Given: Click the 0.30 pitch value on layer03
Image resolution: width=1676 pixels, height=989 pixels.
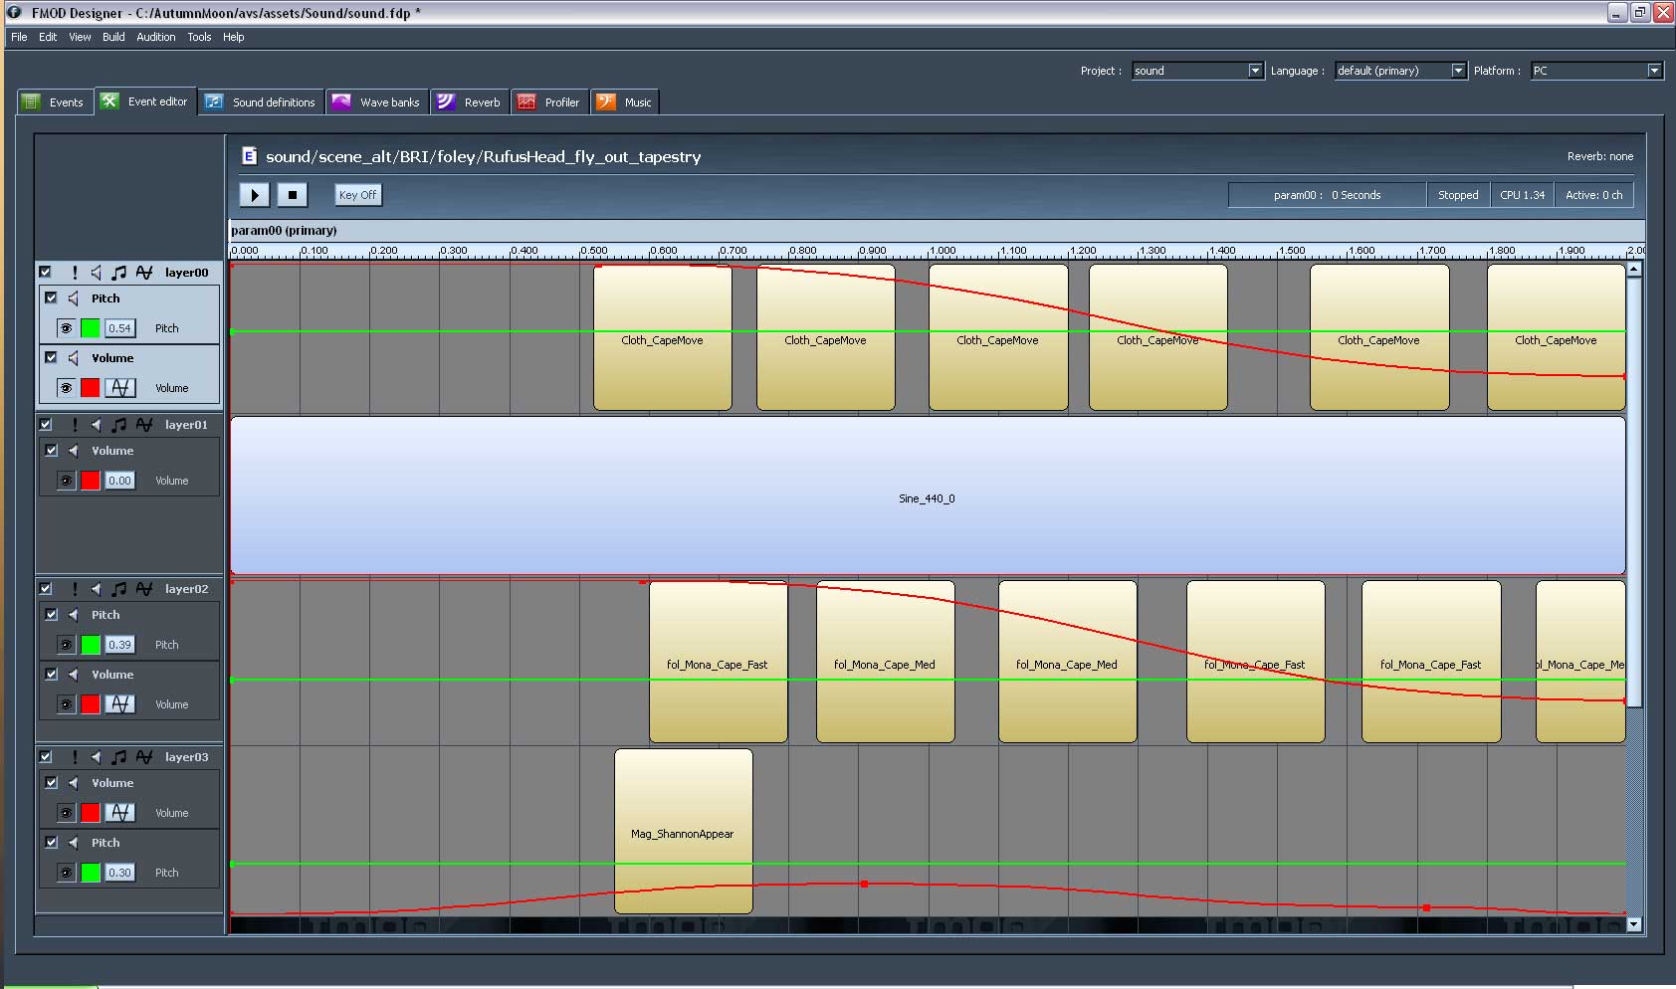Looking at the screenshot, I should coord(119,873).
